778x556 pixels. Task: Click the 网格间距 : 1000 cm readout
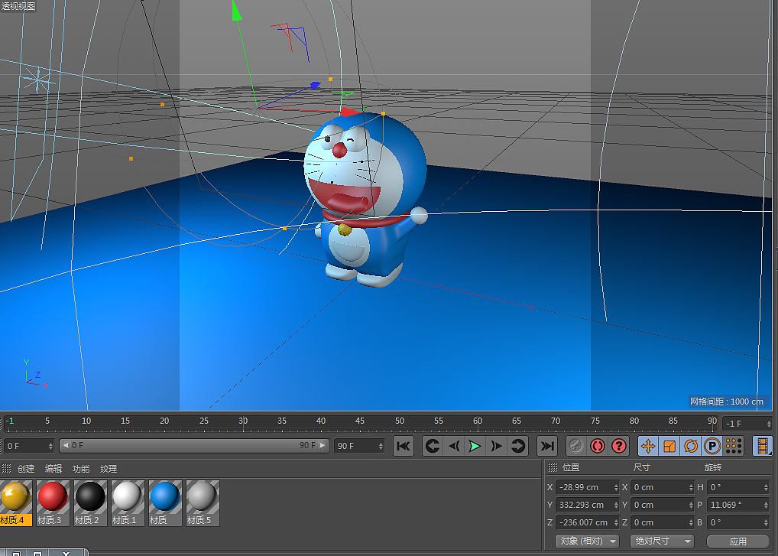point(726,402)
